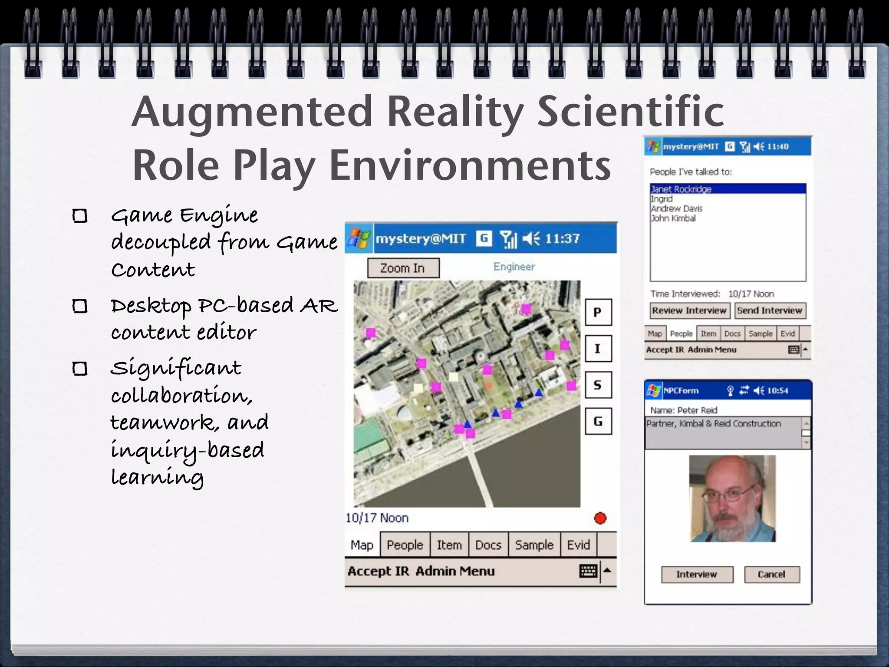Click the Interview button for Peter Reid
This screenshot has width=889, height=667.
tap(697, 575)
